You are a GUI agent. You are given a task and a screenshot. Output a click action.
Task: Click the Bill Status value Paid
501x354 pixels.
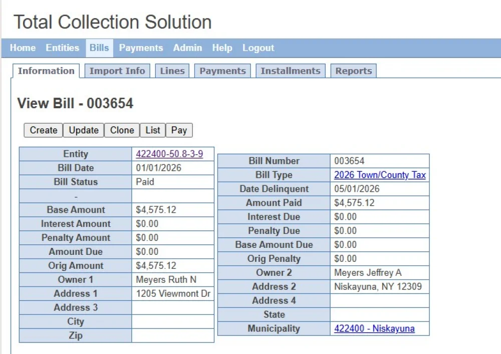(145, 182)
